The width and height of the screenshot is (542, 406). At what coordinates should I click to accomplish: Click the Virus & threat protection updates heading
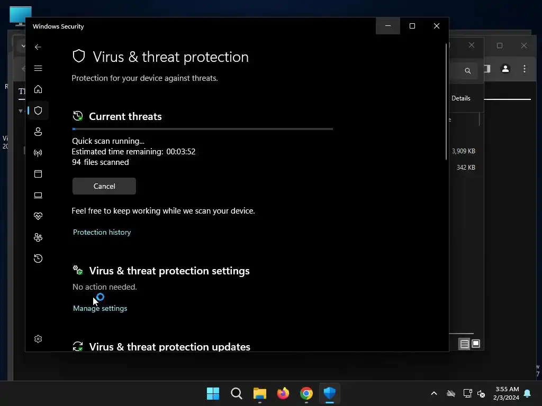[x=170, y=347]
